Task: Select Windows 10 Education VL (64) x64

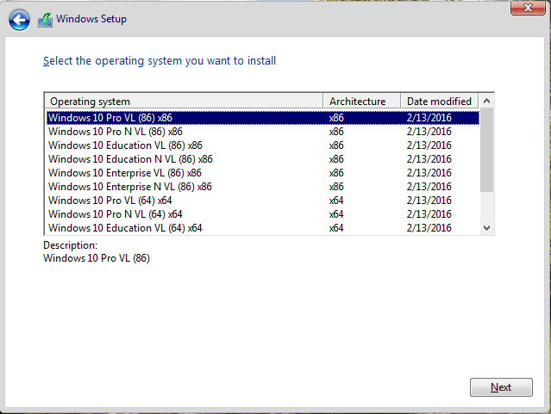Action: point(262,228)
